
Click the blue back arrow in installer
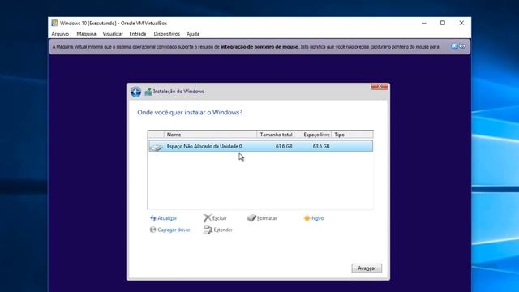point(135,92)
